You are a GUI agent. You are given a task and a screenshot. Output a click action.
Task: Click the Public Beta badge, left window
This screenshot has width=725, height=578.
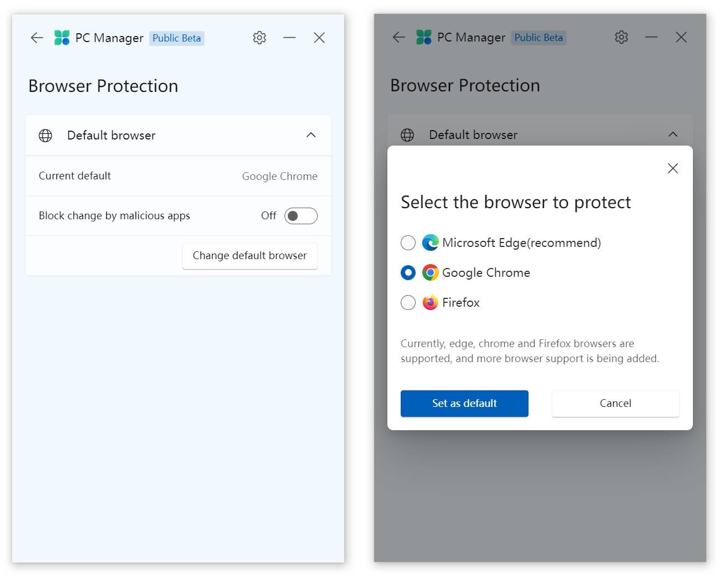click(177, 38)
